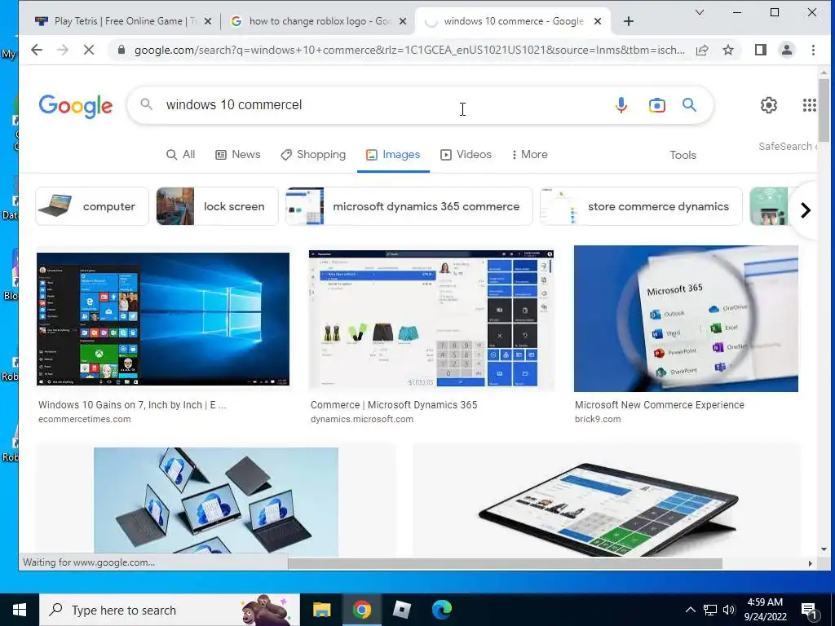Click dynamics.microsoft.com source text
This screenshot has height=626, width=835.
coord(362,420)
